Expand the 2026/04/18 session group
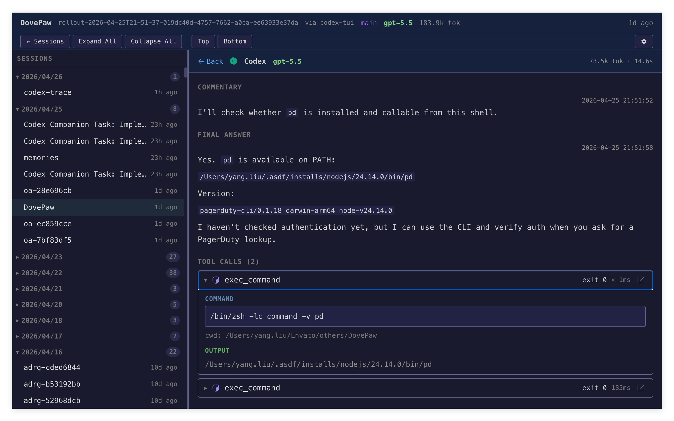674x421 pixels. coord(18,320)
